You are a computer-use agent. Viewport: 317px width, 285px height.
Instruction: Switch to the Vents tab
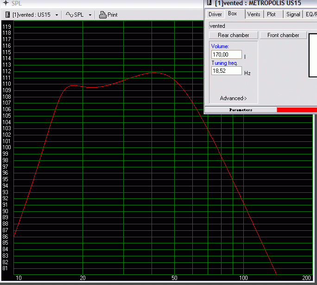pos(254,14)
